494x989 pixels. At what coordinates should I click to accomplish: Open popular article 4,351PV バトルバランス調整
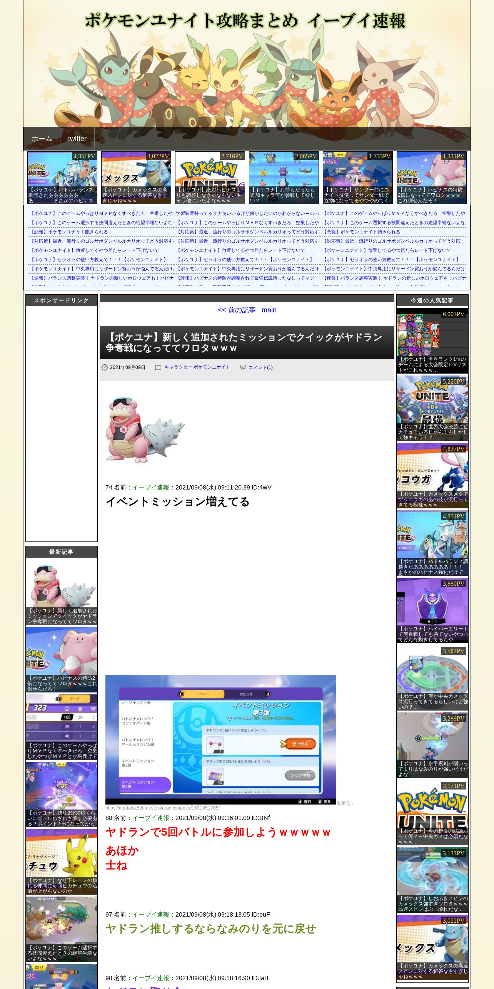coord(432,543)
